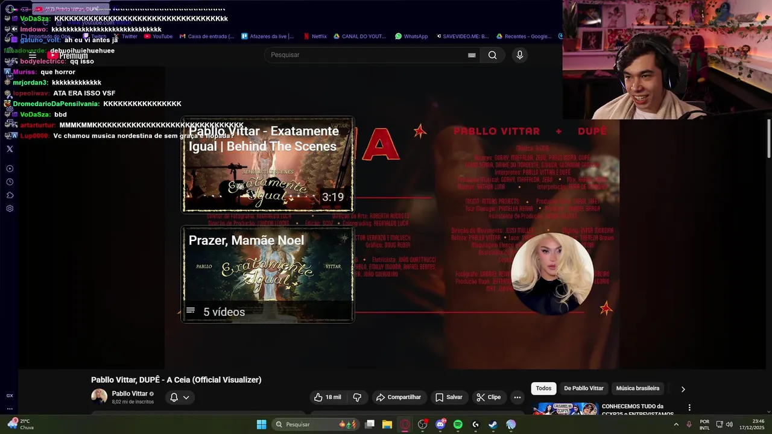Open Exatamente Igual Behind The Scenes card
Screen dimensions: 772x434
[x=268, y=165]
